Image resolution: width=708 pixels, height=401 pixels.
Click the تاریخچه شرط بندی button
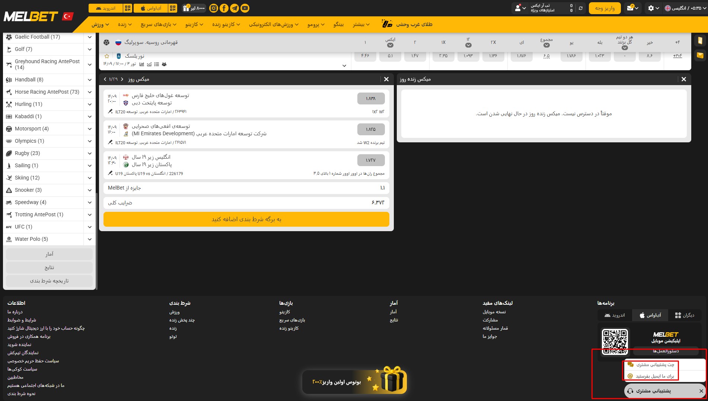tap(49, 281)
